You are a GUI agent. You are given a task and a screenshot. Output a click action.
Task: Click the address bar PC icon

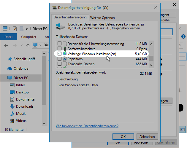[x=35, y=45]
